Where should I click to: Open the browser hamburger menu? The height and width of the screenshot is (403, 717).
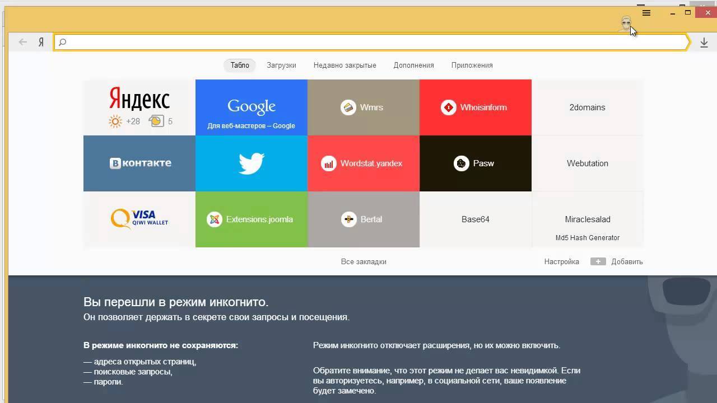(x=646, y=12)
